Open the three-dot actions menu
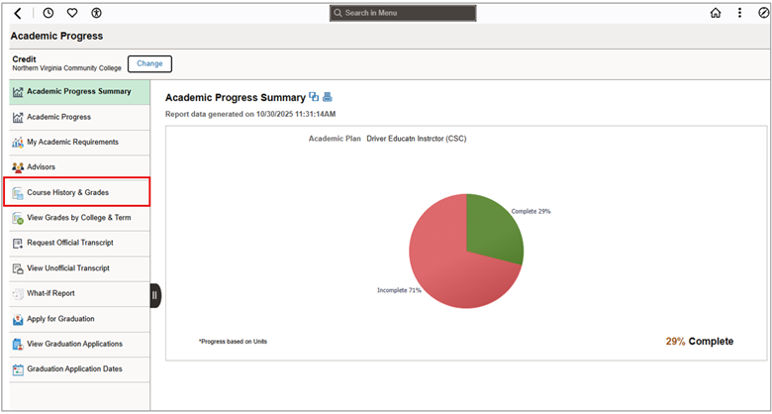Image resolution: width=772 pixels, height=414 pixels. tap(739, 13)
